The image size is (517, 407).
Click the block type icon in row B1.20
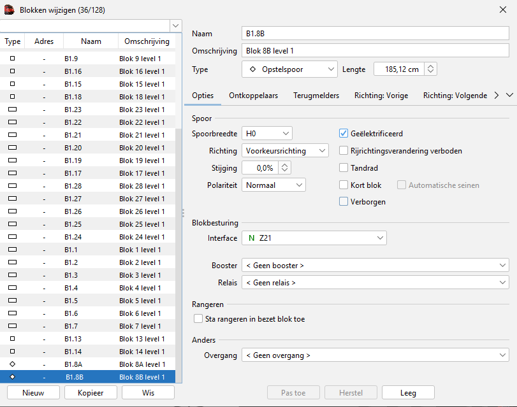[13, 148]
